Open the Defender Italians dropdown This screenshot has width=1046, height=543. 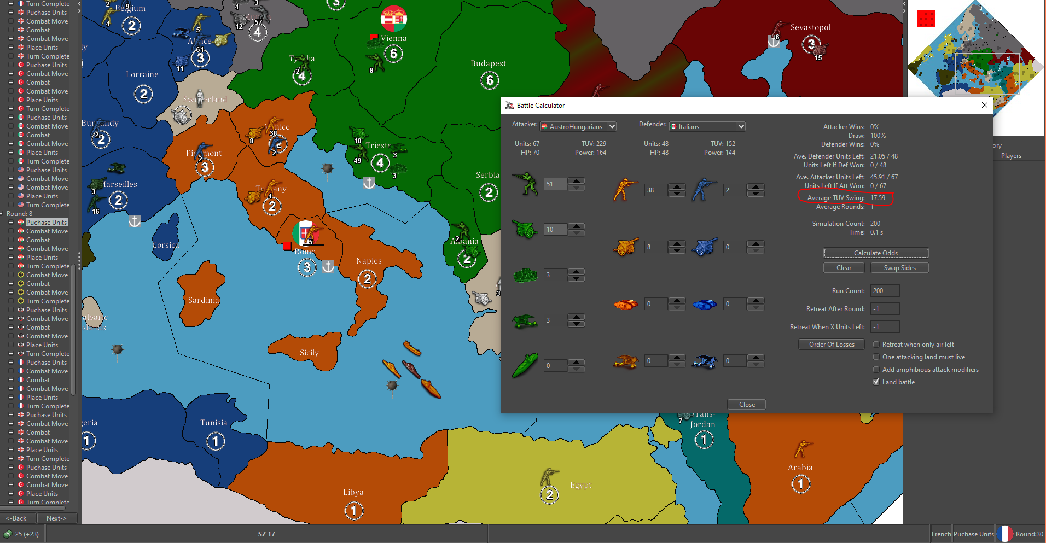pyautogui.click(x=707, y=126)
